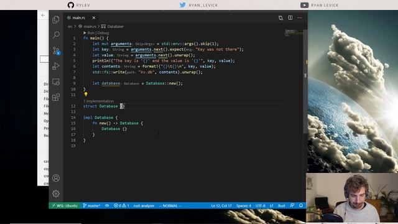Open the Explorer view in activity bar
Screen dimensions: 398x224
click(x=56, y=19)
